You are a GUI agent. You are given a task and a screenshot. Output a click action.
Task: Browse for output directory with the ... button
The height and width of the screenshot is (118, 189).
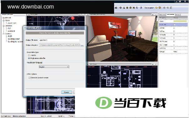coord(82,45)
